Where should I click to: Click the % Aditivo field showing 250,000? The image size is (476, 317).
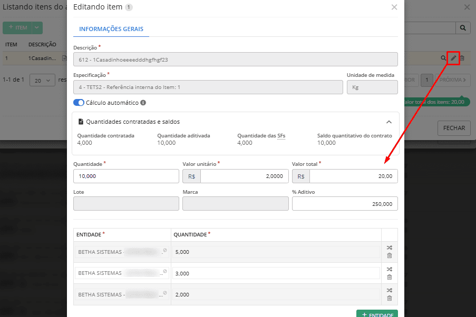[x=345, y=203]
